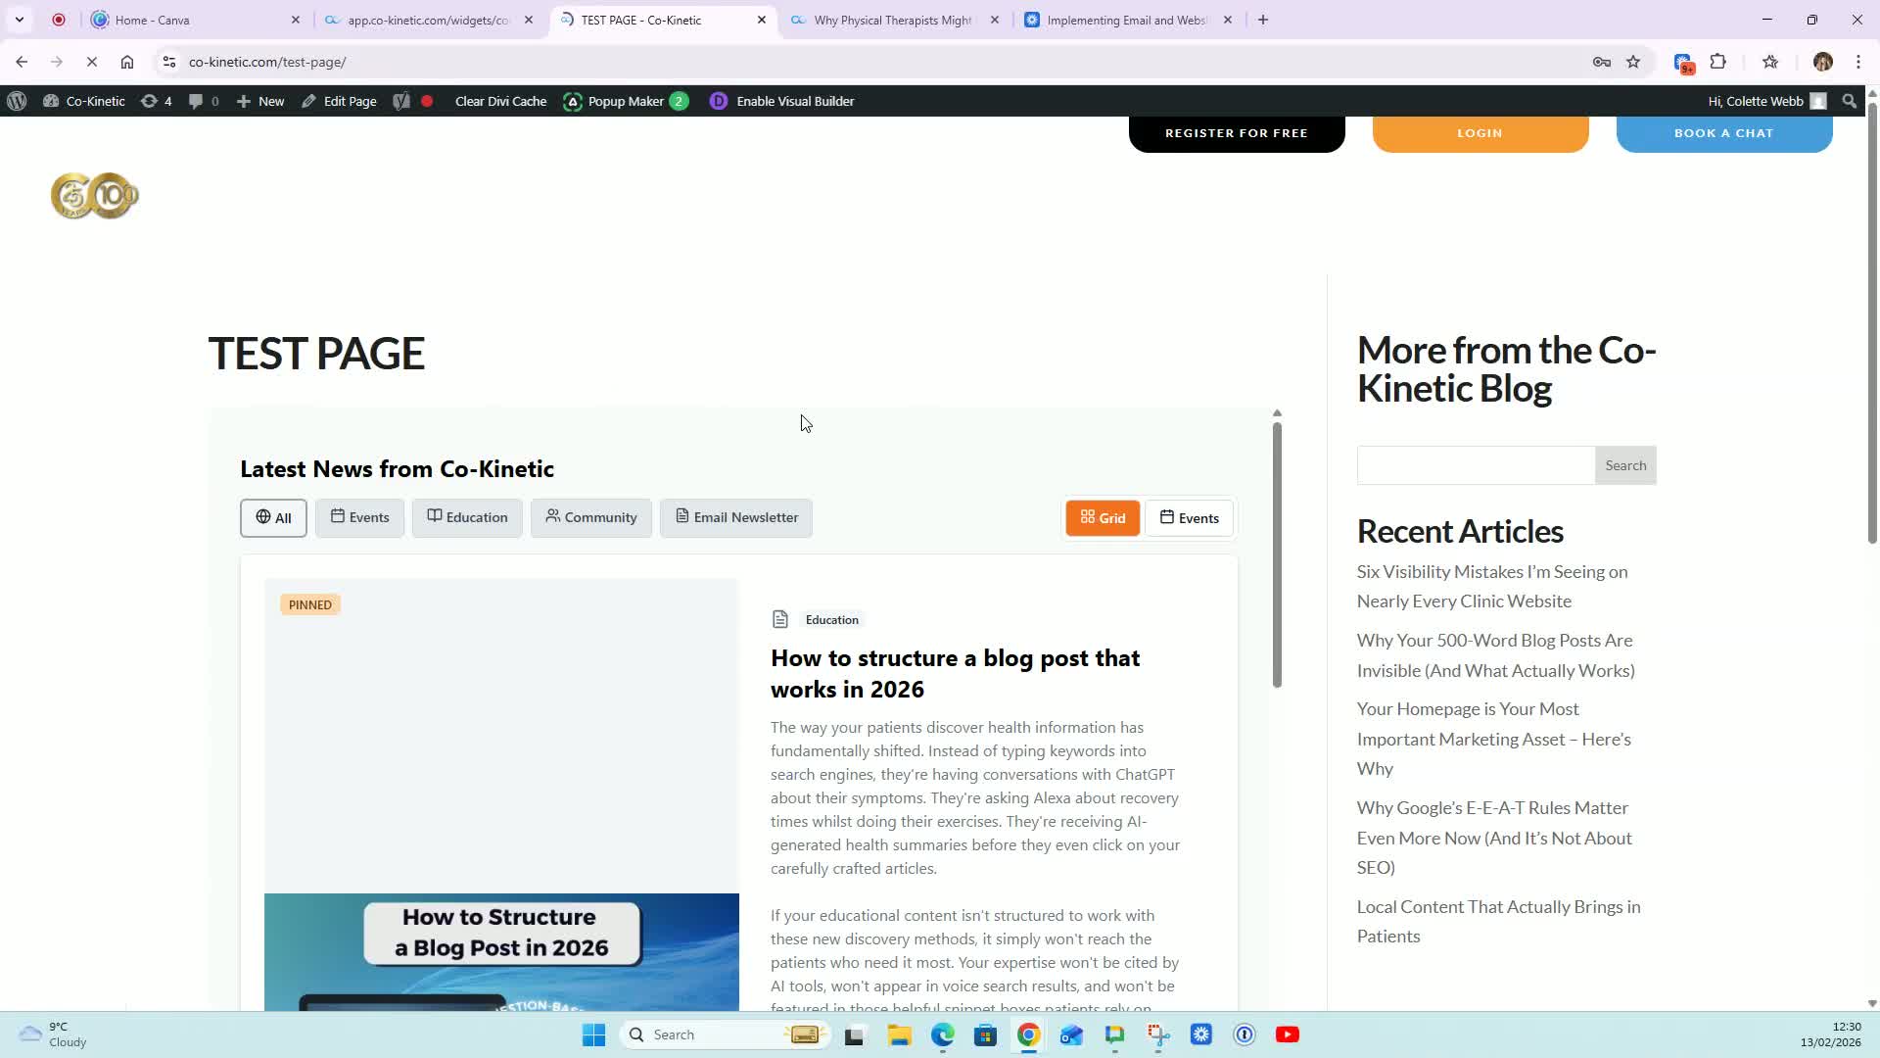Image resolution: width=1880 pixels, height=1058 pixels.
Task: Bookmark this page with star icon
Action: (x=1633, y=62)
